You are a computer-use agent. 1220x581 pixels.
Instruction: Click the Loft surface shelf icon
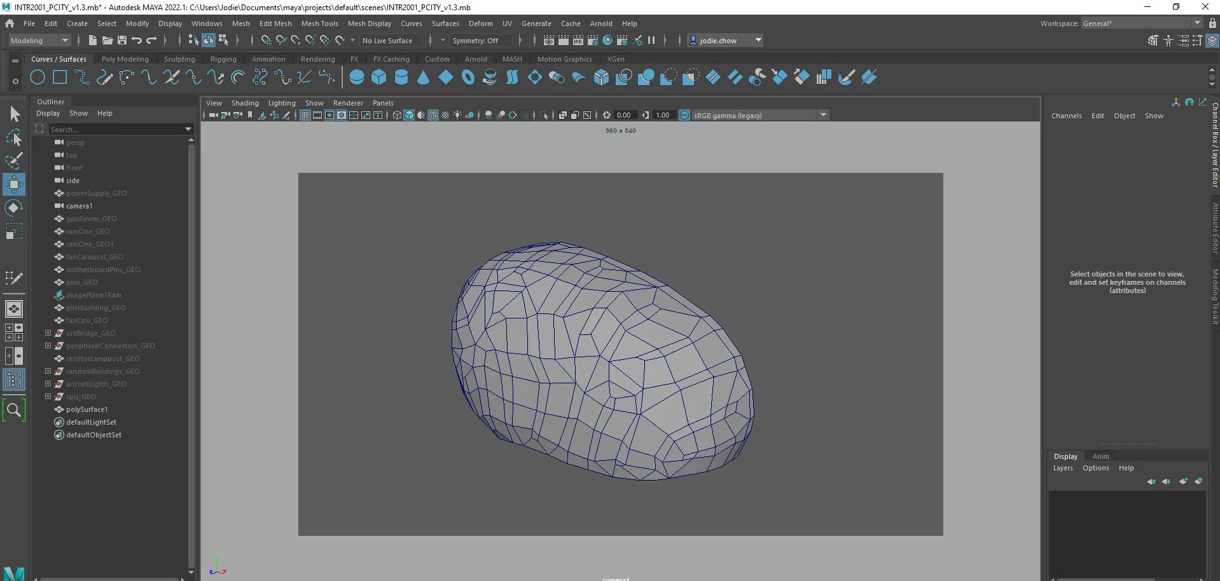[x=512, y=78]
